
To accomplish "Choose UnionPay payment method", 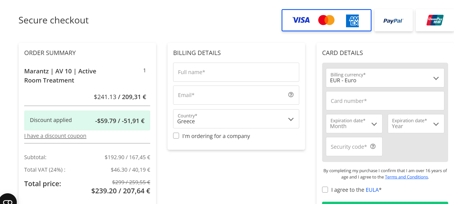I will click(435, 20).
